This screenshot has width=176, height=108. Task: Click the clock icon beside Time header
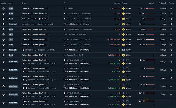tap(159, 3)
